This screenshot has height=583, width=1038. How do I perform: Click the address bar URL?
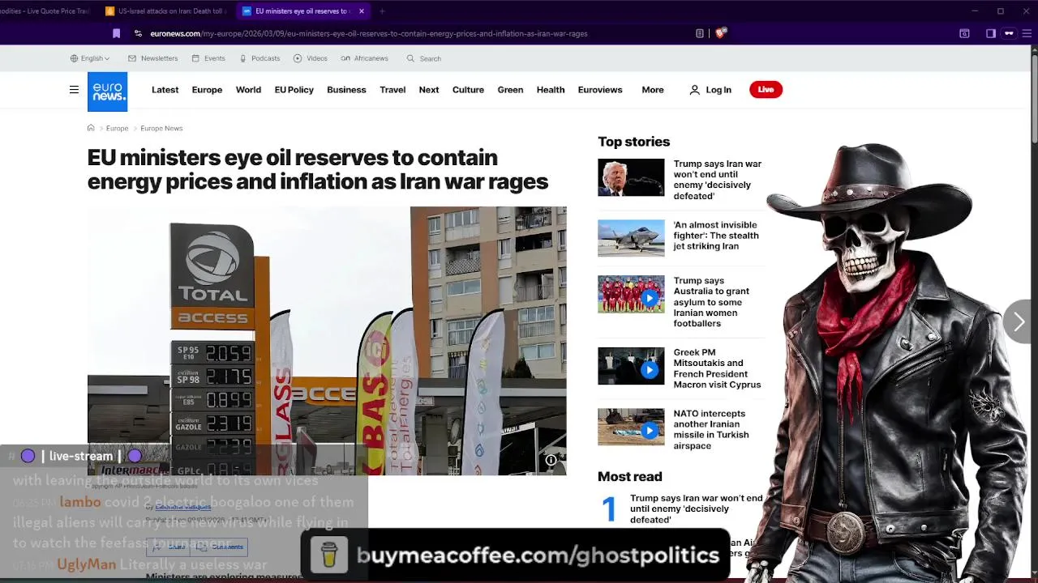click(x=369, y=33)
